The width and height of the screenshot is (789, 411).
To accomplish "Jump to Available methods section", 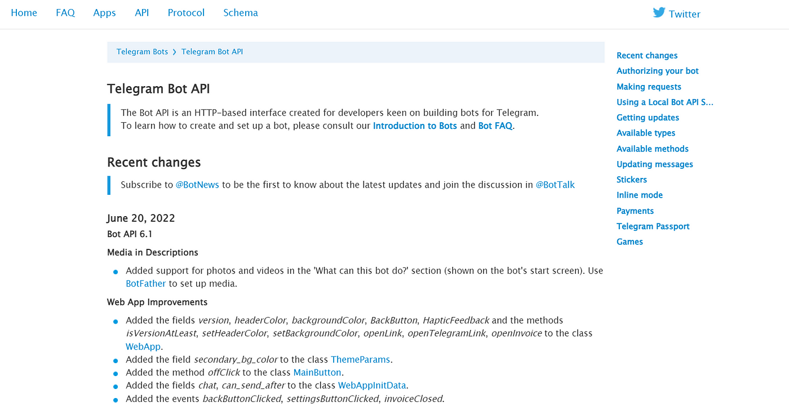I will coord(653,149).
